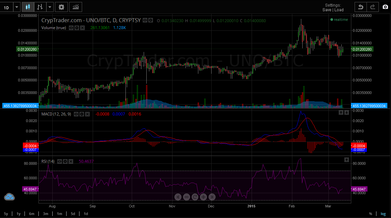Click the Volume (true) indicator label
The image size is (391, 218).
pyautogui.click(x=54, y=28)
